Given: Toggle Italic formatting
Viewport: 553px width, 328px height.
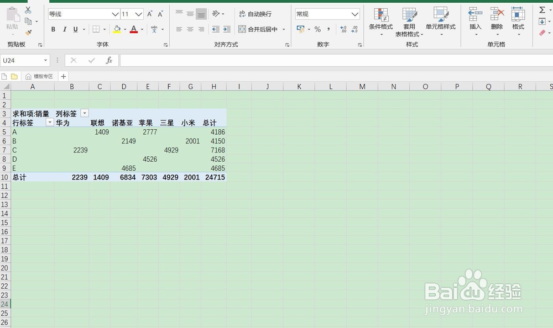Looking at the screenshot, I should (65, 29).
